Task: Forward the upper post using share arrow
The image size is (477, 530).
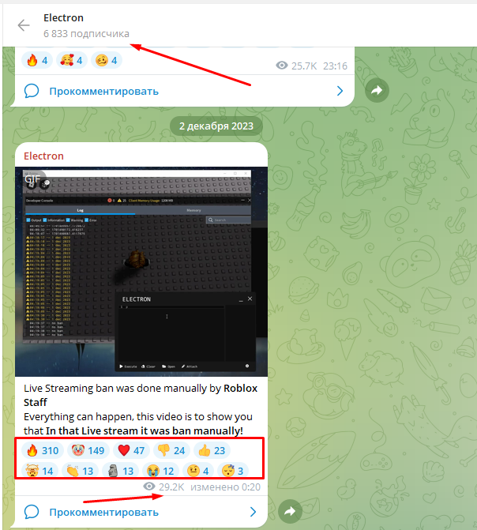Action: tap(377, 91)
